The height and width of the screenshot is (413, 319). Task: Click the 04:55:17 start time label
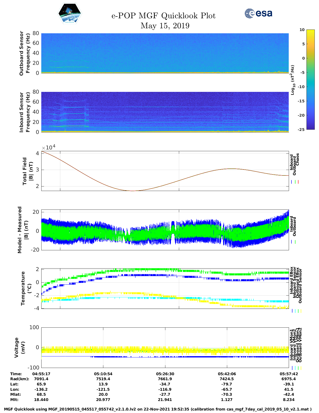pyautogui.click(x=41, y=374)
